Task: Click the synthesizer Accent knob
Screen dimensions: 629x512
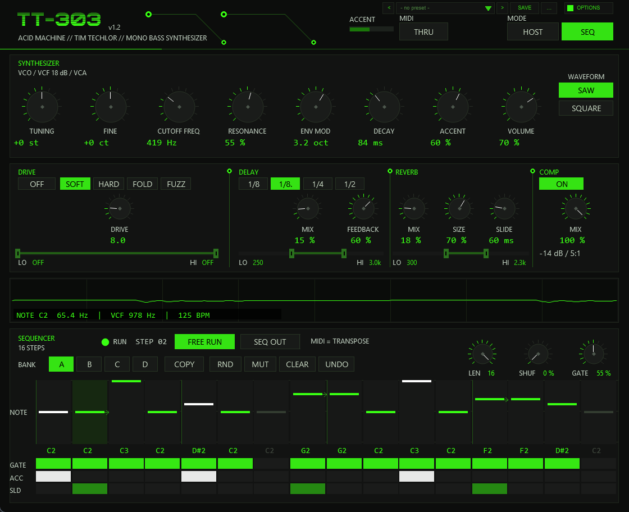Action: pyautogui.click(x=453, y=107)
